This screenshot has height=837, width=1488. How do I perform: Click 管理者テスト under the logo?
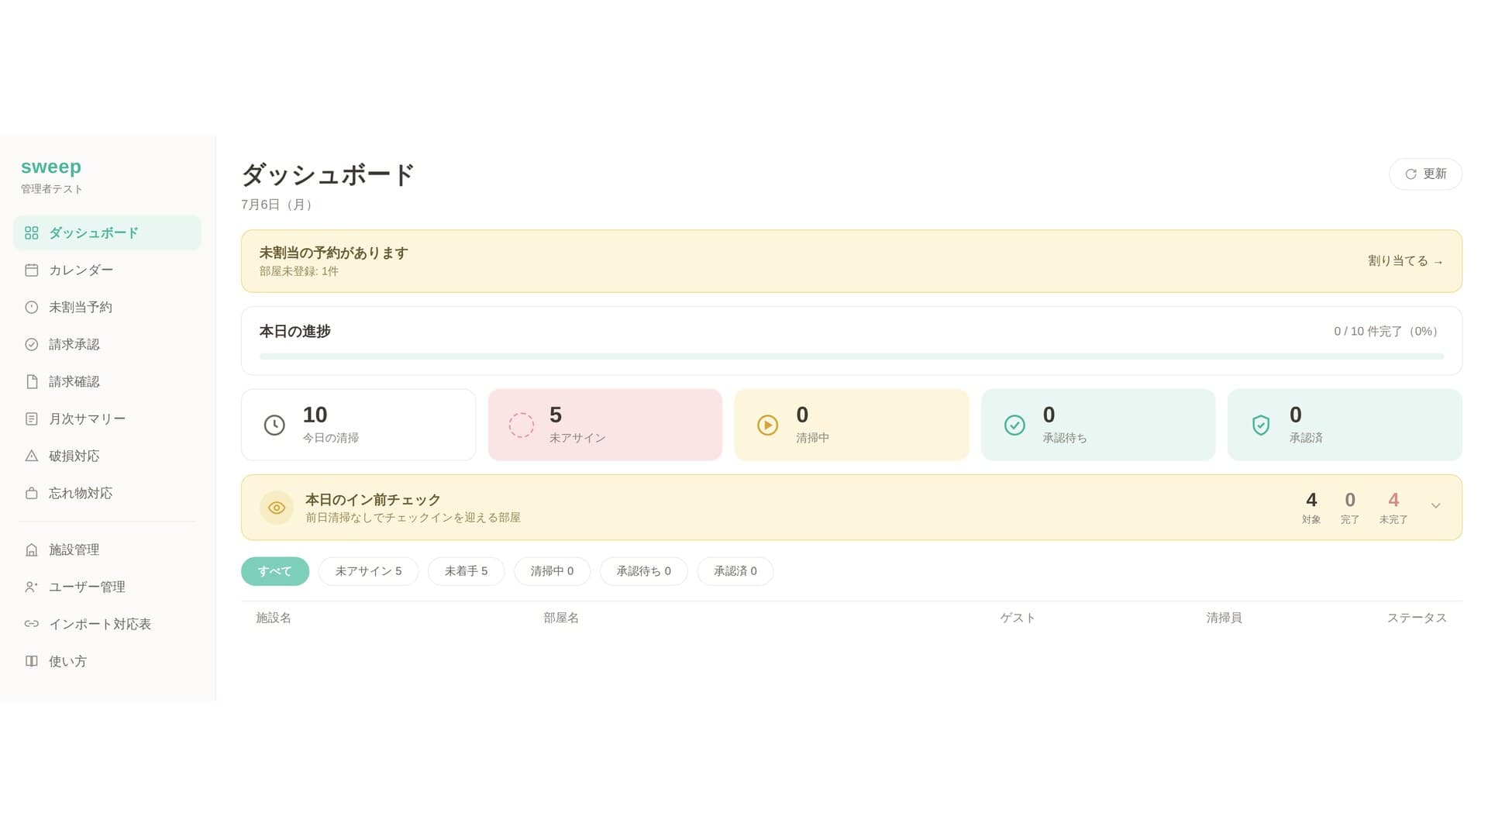point(51,189)
